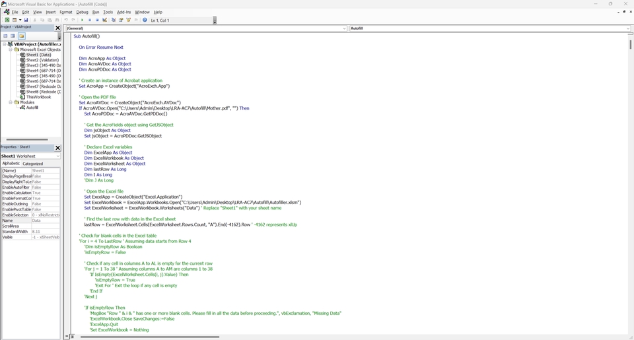Click the View Microsoft Excel toolbar icon
Viewport: 634px width, 340px height.
[x=7, y=20]
